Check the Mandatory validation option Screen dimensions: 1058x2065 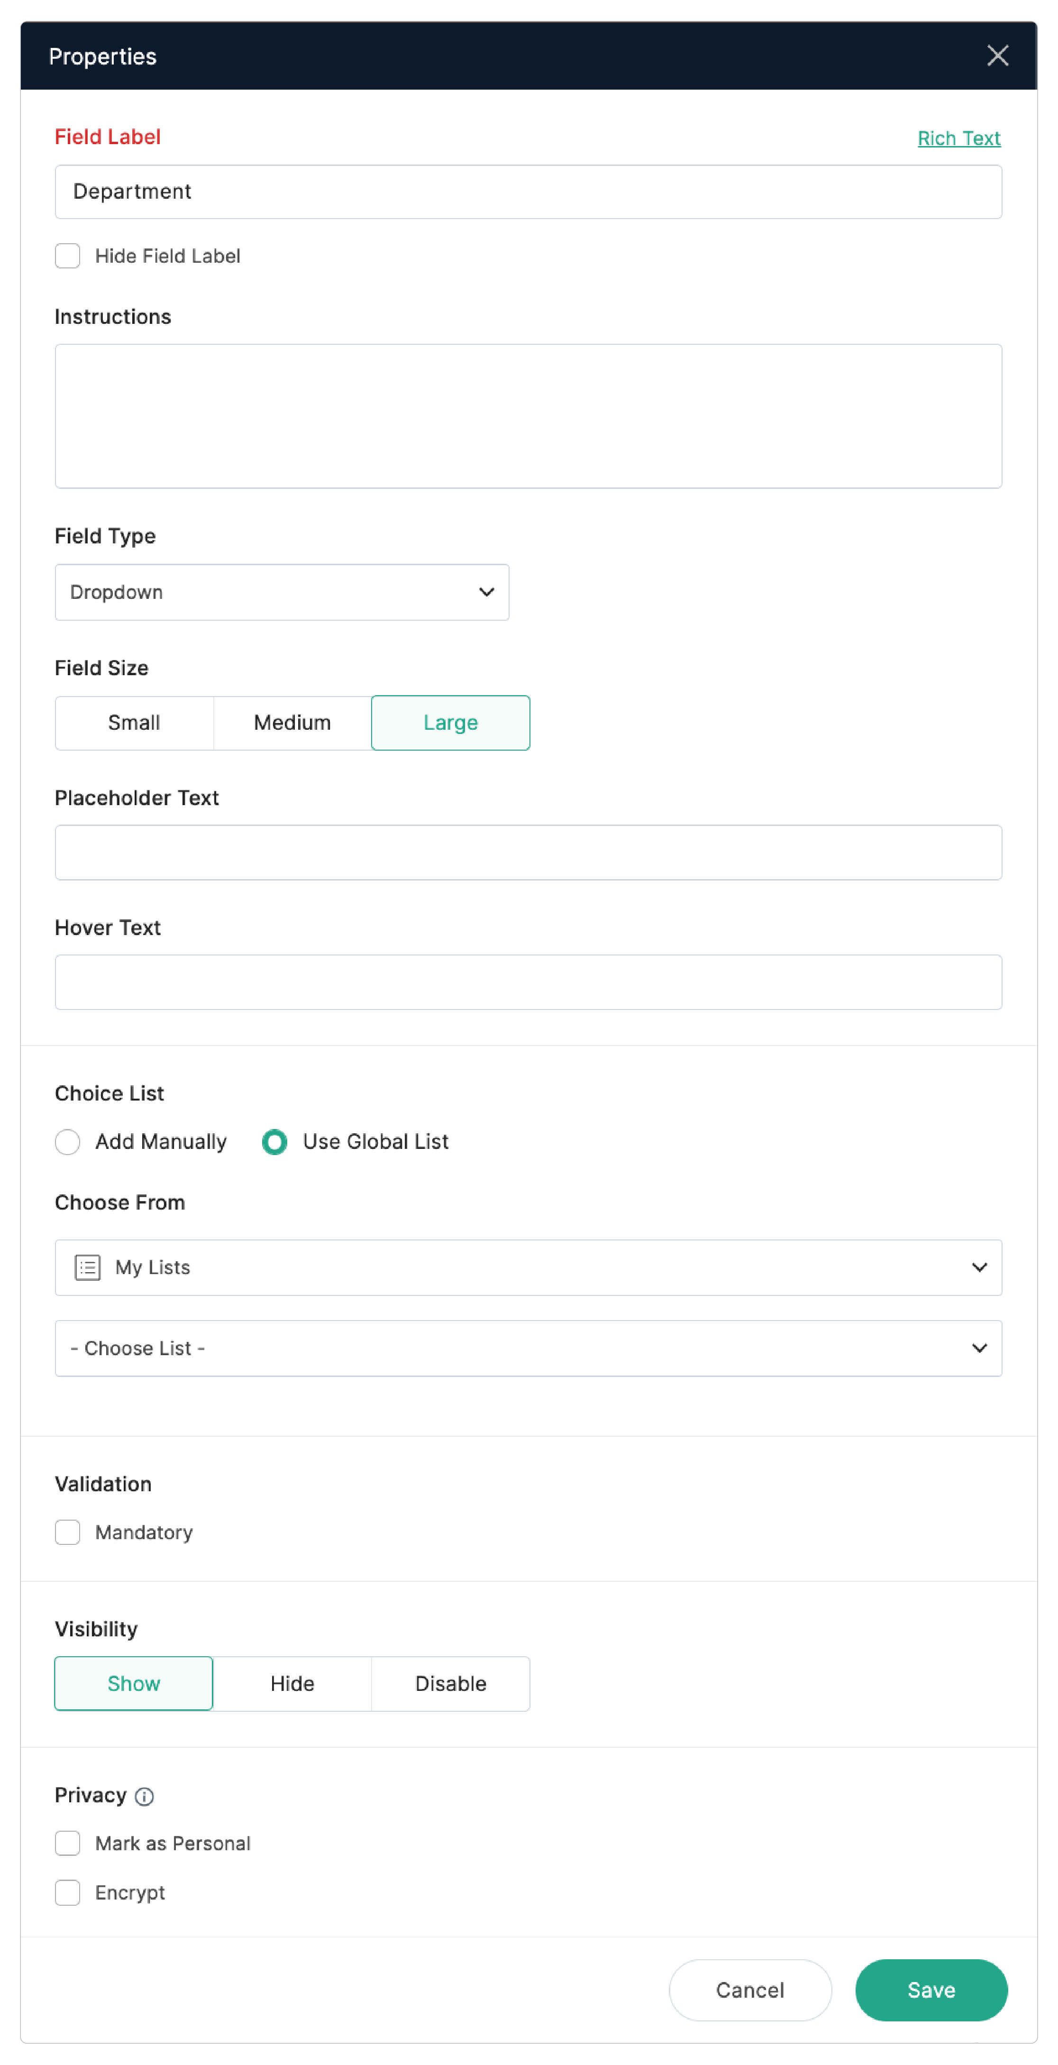(67, 1532)
